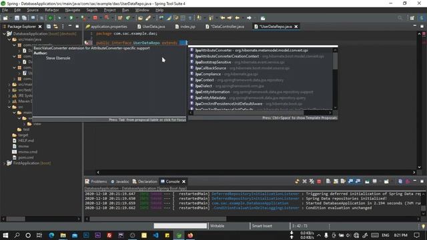Terminate process via red console square

(319, 181)
